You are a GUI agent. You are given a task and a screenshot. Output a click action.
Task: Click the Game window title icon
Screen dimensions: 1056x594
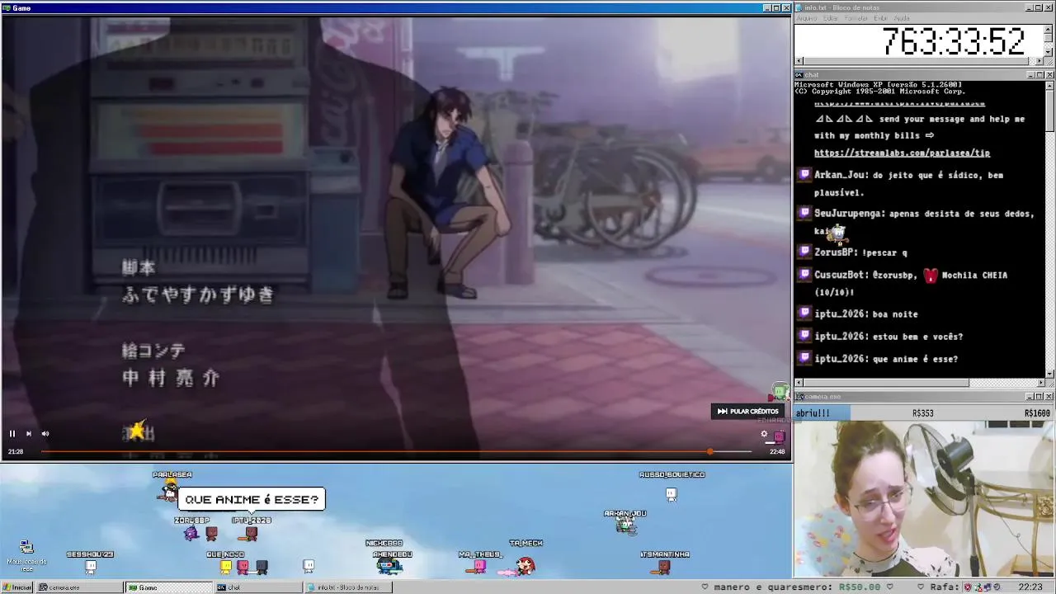coord(7,7)
